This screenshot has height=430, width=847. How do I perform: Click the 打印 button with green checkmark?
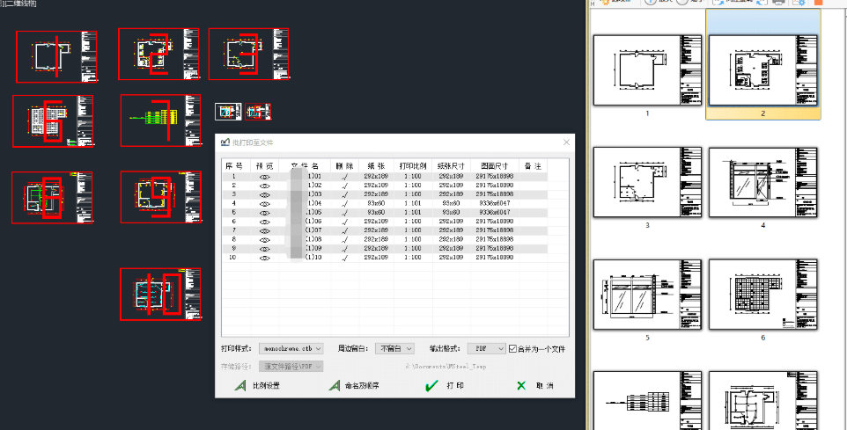coord(445,386)
